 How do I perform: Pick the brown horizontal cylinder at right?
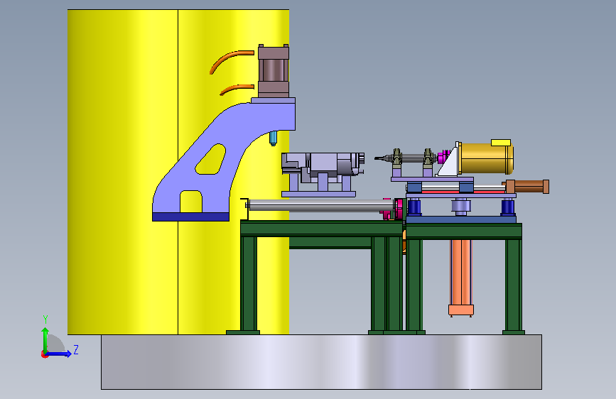tap(528, 187)
